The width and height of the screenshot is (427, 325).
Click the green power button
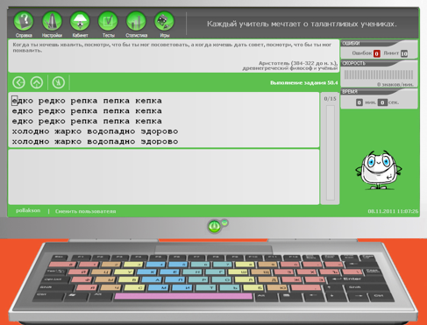pos(214,226)
